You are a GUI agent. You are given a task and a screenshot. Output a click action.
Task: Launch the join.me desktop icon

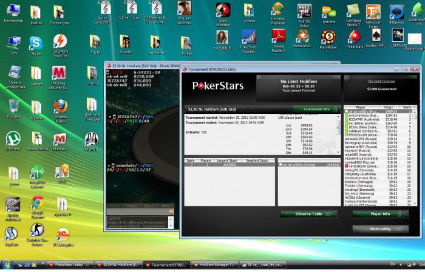tap(329, 15)
